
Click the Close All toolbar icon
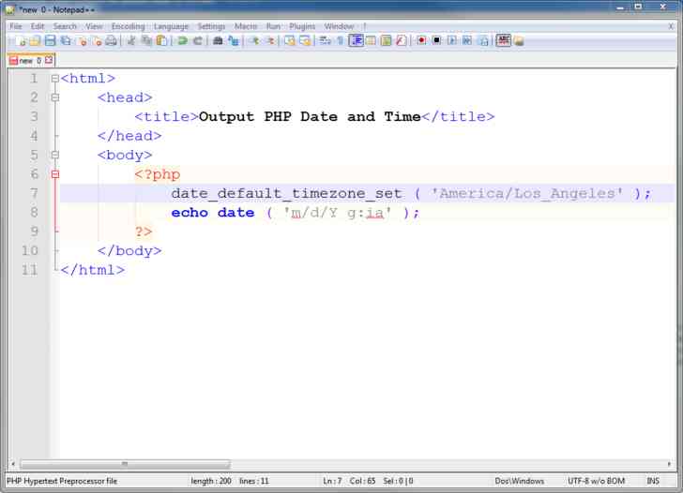click(97, 41)
